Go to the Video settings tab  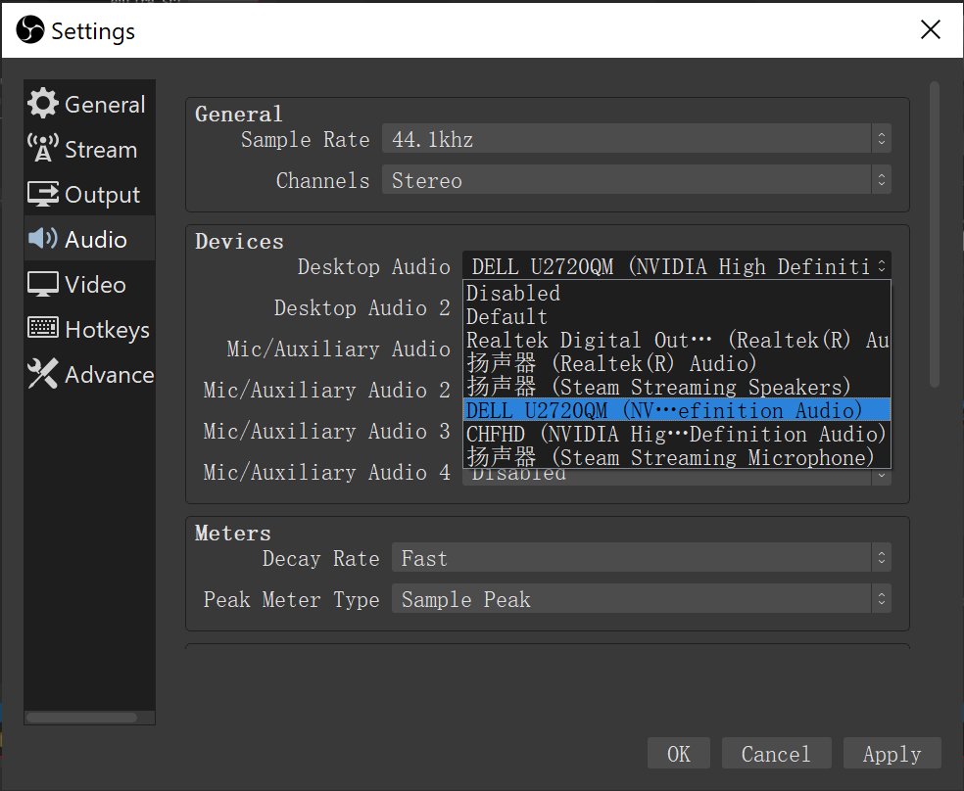pos(89,284)
